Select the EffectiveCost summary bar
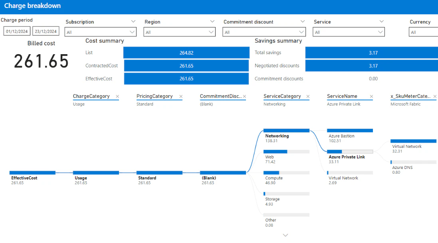438x243 pixels. [186, 78]
